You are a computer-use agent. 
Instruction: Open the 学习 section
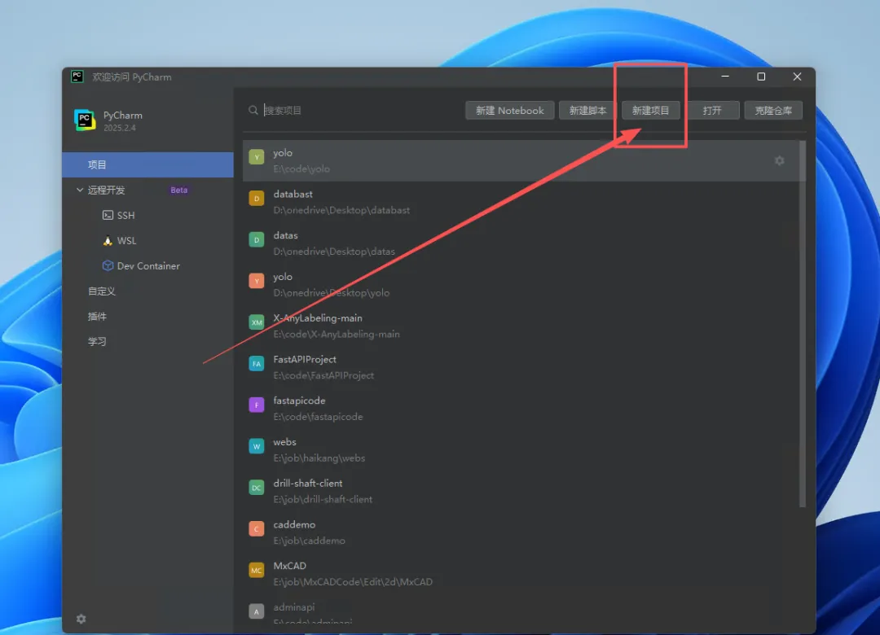coord(97,342)
